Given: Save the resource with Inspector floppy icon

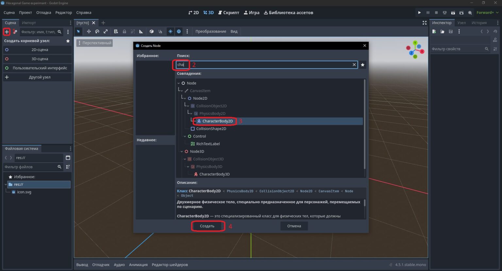Looking at the screenshot, I should pyautogui.click(x=451, y=31).
